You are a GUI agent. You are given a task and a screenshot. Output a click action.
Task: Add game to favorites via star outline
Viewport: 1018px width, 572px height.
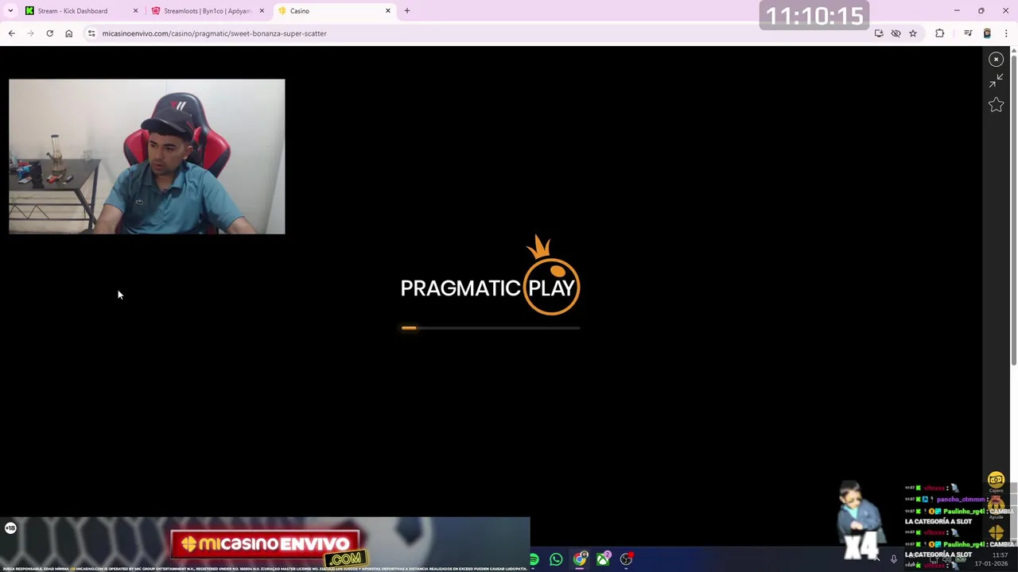[996, 104]
